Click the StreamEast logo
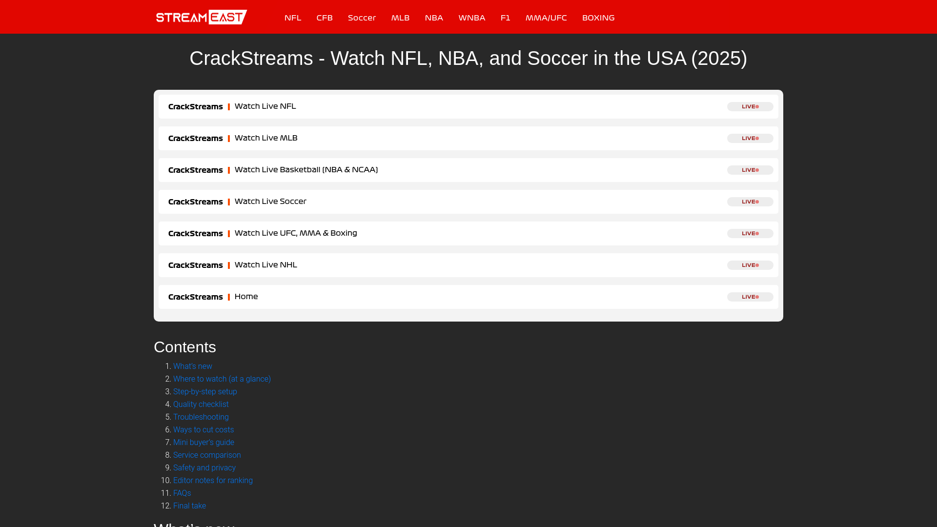This screenshot has height=527, width=937. (201, 17)
